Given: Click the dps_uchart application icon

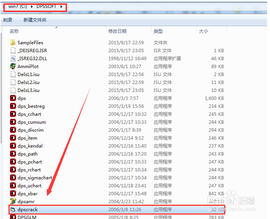Looking at the screenshot, I should (x=13, y=185).
